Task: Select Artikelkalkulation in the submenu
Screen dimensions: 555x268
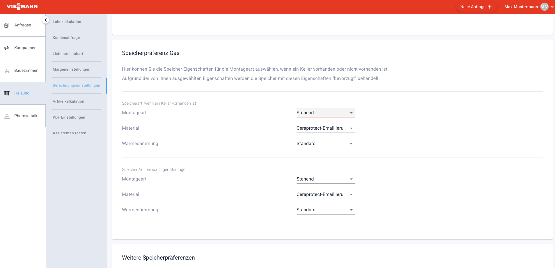Action: (68, 101)
